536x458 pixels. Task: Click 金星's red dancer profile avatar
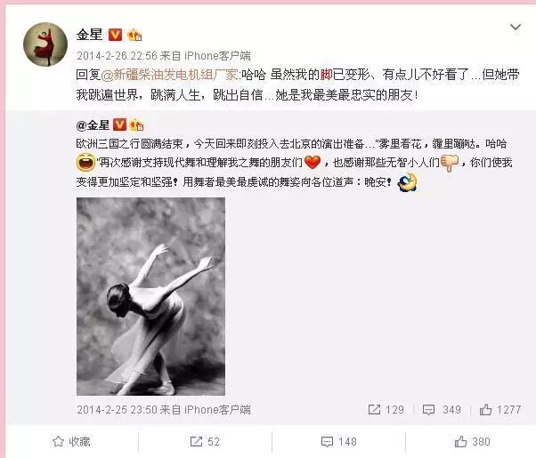point(45,44)
